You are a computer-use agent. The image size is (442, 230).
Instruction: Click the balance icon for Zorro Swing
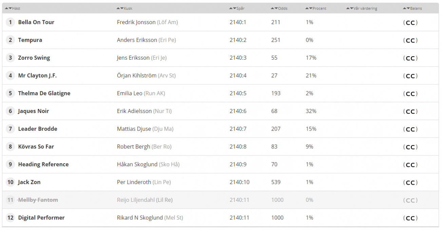click(x=410, y=58)
